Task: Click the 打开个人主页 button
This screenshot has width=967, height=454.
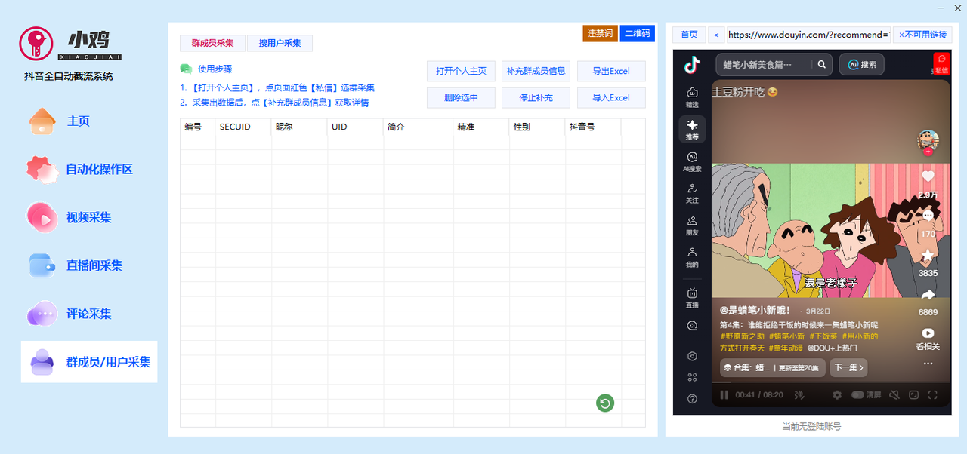Action: (461, 71)
